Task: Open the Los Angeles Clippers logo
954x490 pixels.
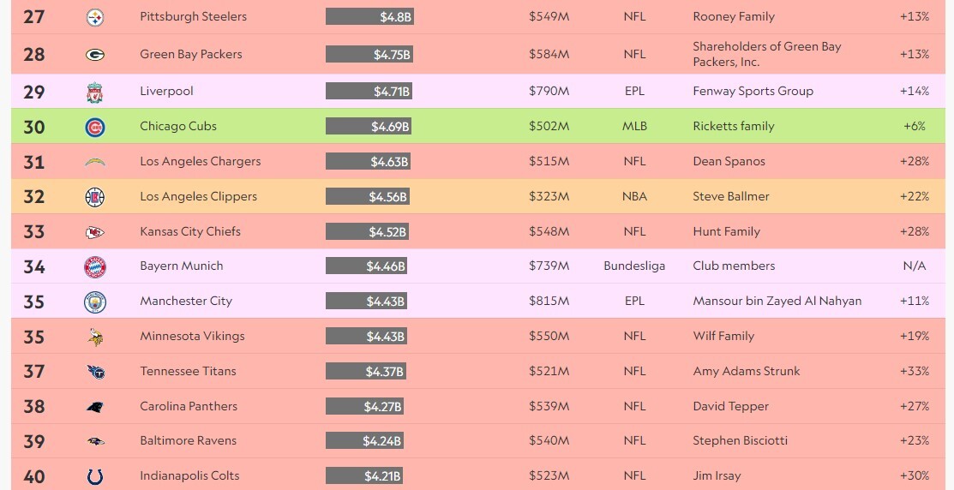Action: point(95,197)
